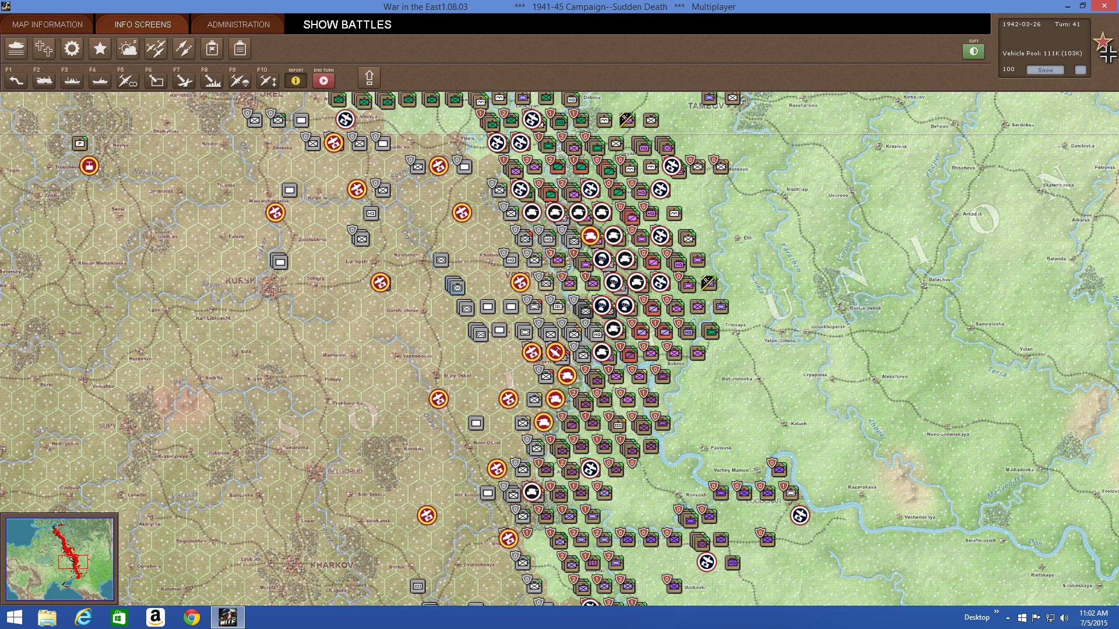
Task: Click the red star and cross side emblem
Action: (1104, 48)
